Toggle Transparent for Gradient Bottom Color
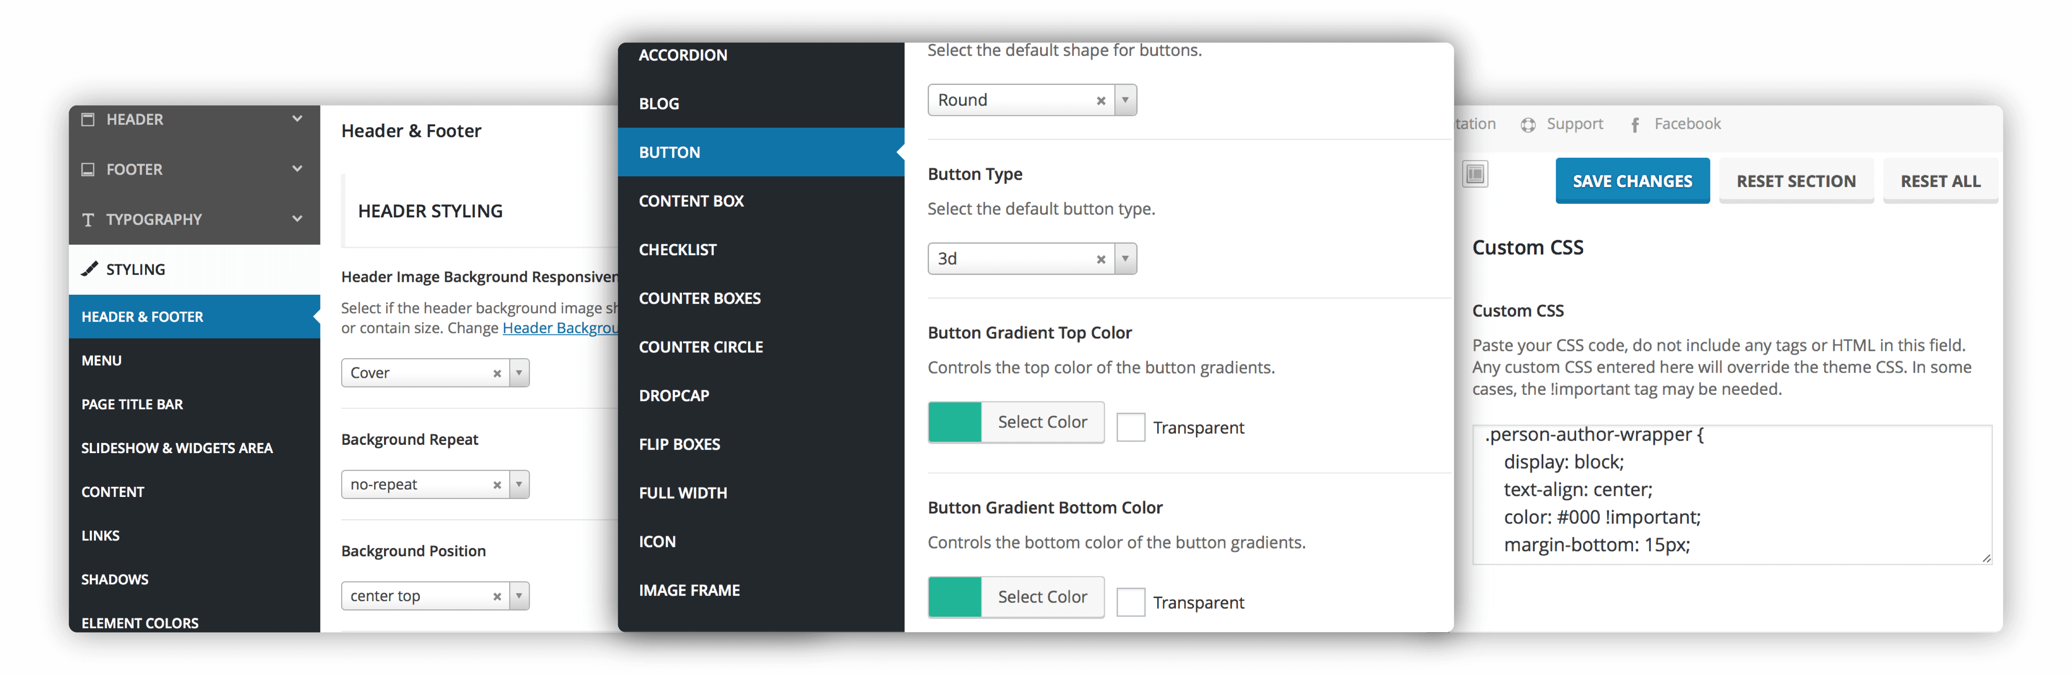Image resolution: width=2072 pixels, height=675 pixels. (1131, 602)
